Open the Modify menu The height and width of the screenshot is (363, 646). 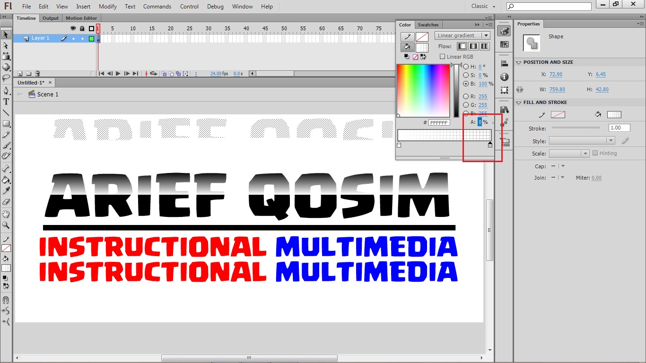click(108, 7)
